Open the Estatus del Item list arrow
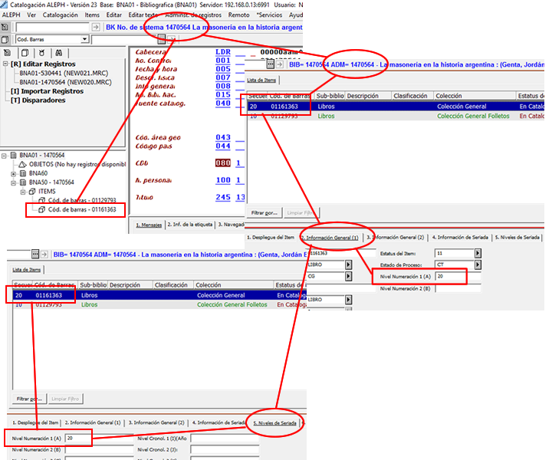 [x=478, y=253]
